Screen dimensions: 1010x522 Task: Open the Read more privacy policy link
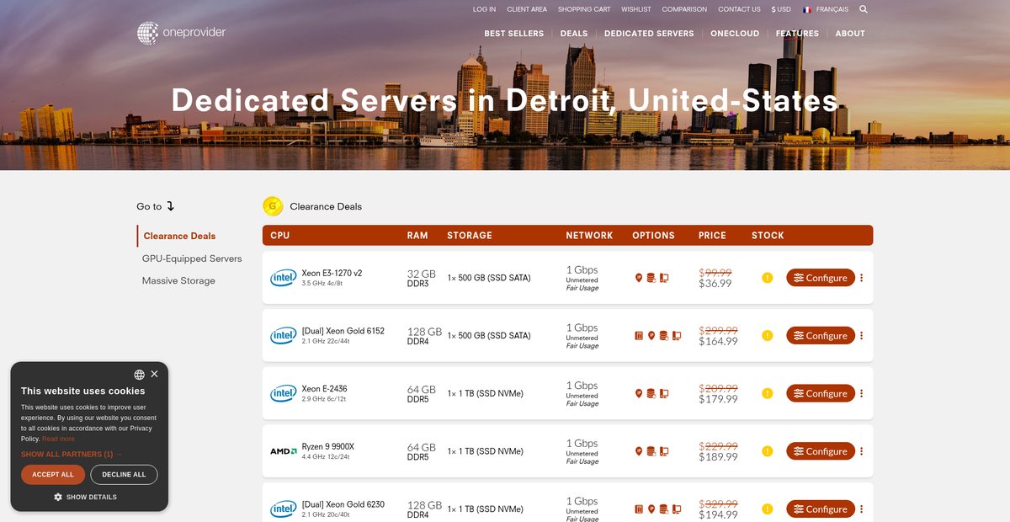tap(58, 439)
